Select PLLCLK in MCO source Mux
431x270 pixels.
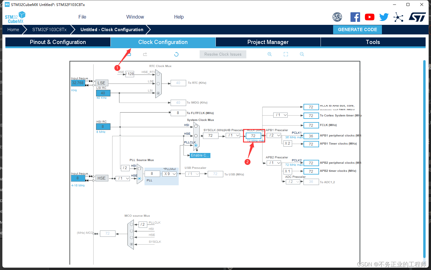[131, 224]
